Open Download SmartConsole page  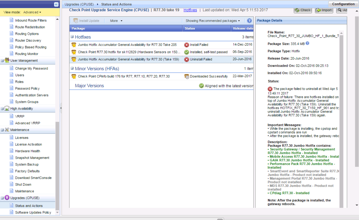coord(33,178)
